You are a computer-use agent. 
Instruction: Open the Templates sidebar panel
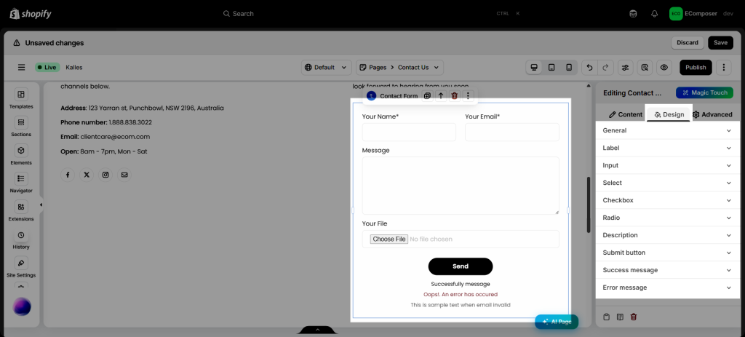21,98
